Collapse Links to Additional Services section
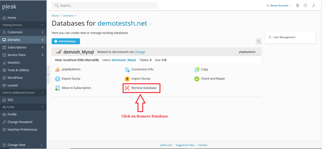322x149 pixels. click(x=42, y=93)
